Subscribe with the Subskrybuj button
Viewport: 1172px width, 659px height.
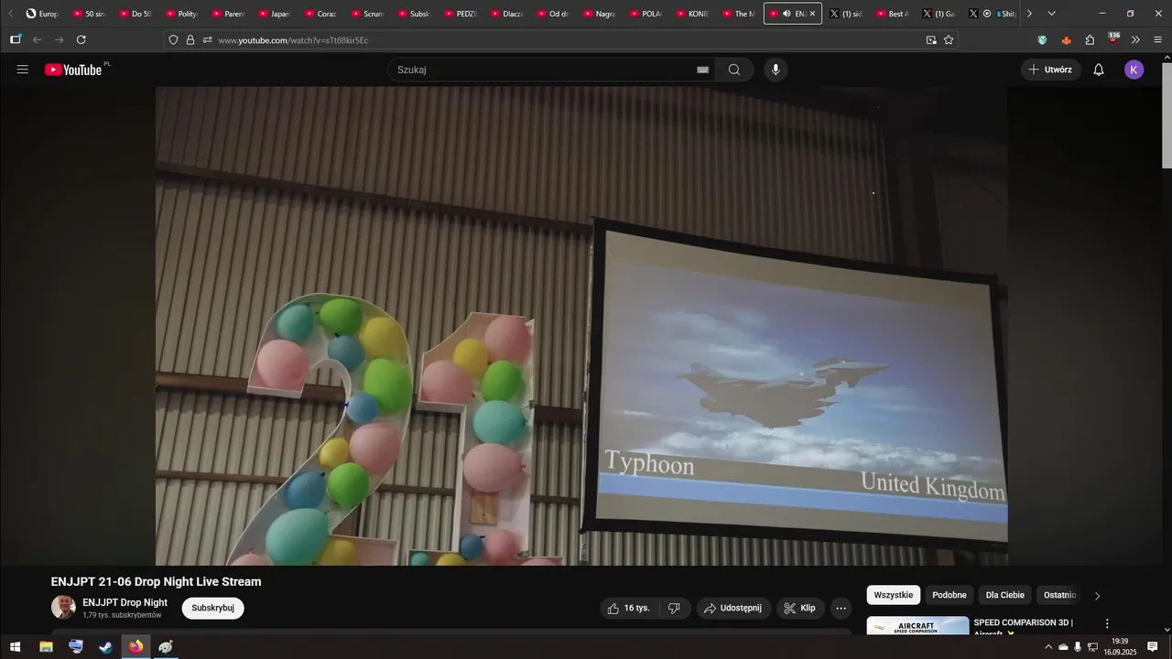[x=212, y=608]
